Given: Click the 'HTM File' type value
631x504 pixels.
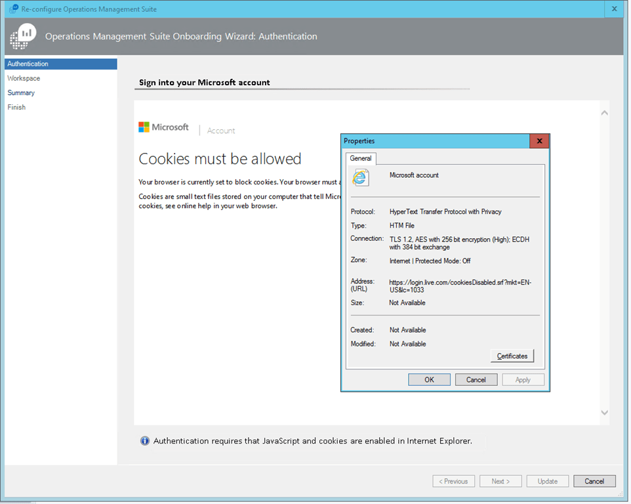Looking at the screenshot, I should coord(401,226).
